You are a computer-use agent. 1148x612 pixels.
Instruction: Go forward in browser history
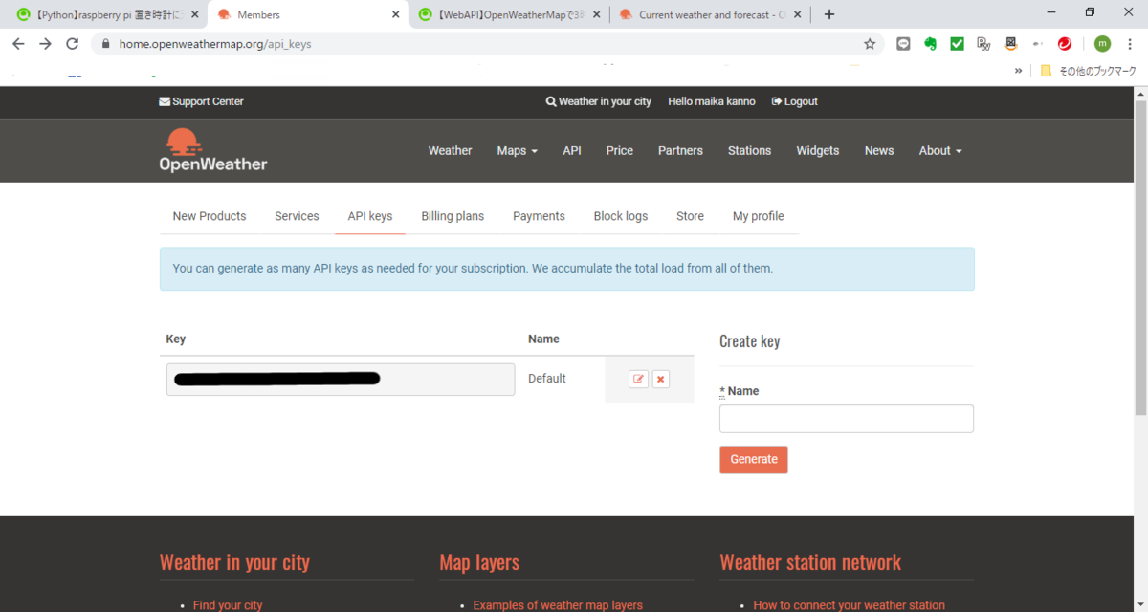pyautogui.click(x=45, y=44)
